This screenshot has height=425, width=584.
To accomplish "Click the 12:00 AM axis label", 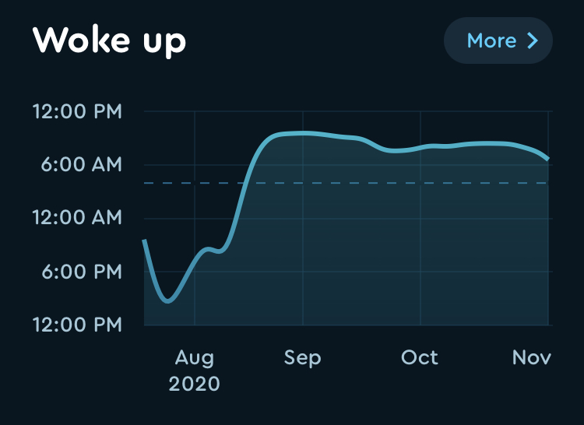I will (x=77, y=218).
